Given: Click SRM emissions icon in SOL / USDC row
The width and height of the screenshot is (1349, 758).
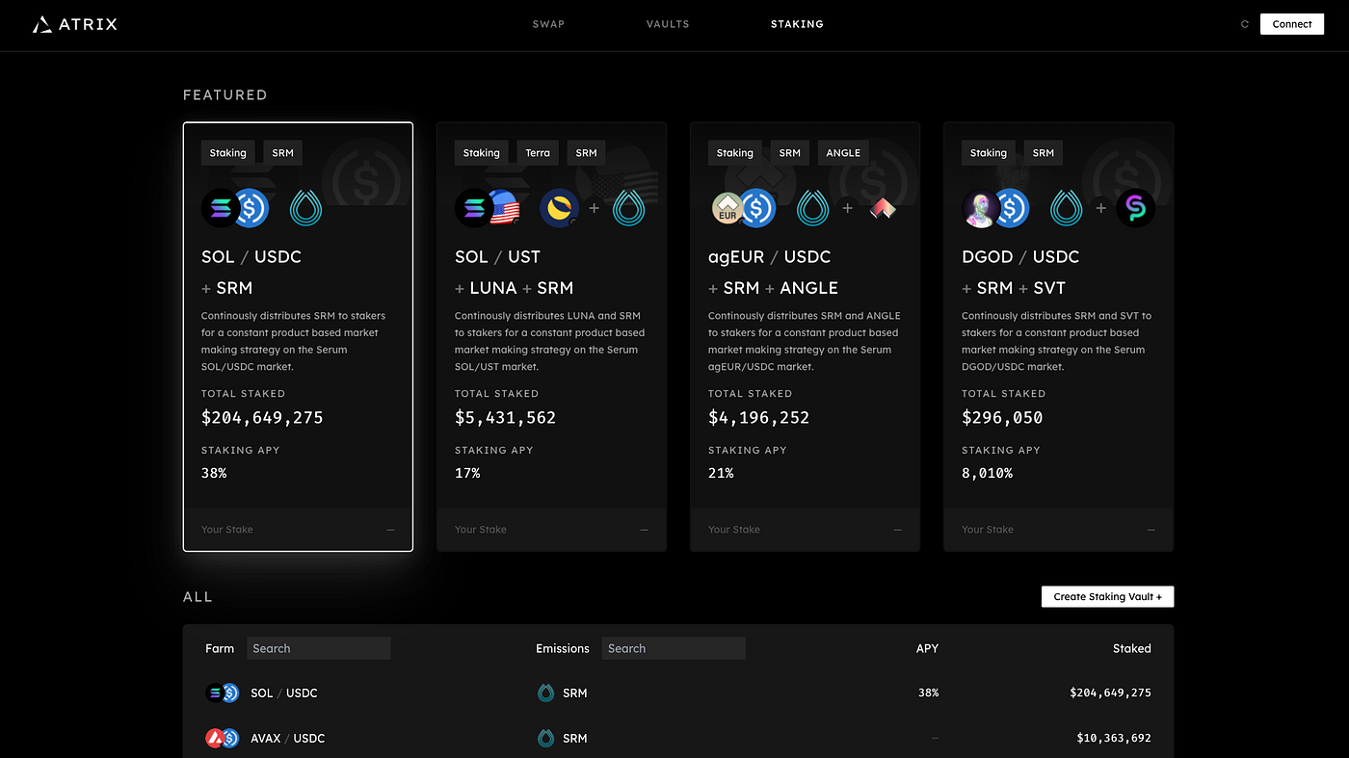Looking at the screenshot, I should [x=545, y=693].
